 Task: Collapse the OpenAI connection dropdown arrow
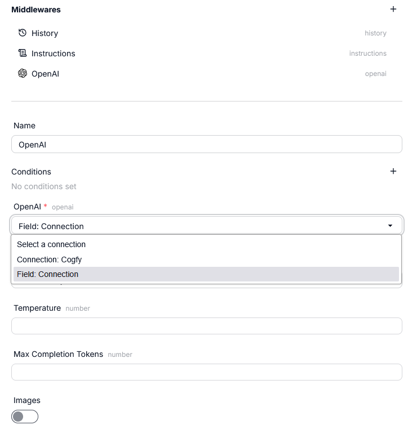coord(390,226)
